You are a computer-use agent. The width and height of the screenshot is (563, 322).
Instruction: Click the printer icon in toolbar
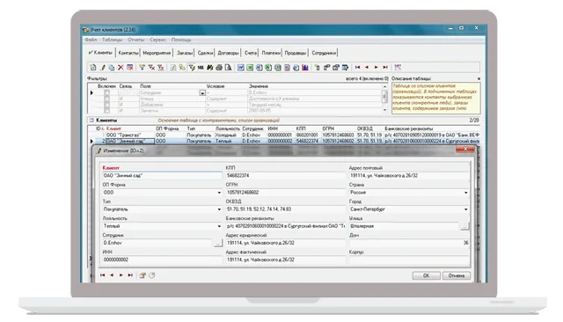point(219,67)
